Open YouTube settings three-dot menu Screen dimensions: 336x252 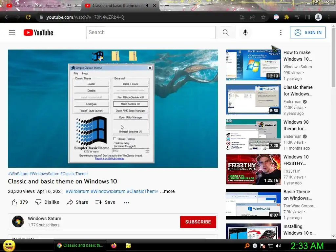point(281,32)
